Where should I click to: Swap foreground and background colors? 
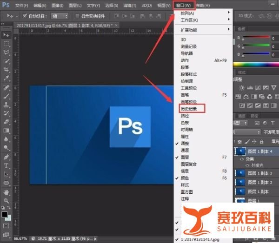(9, 207)
